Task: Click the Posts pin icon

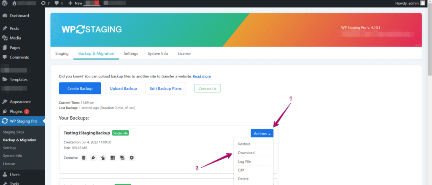Action: tap(5, 28)
